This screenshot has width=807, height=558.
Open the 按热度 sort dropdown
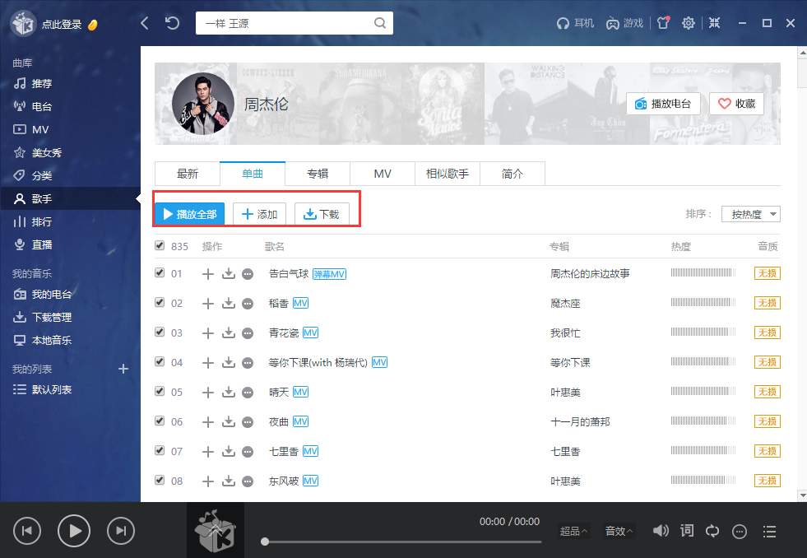(750, 213)
